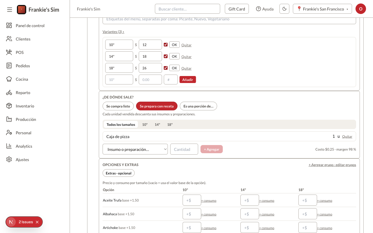The image size is (373, 233).
Task: Switch to the 18" size tab
Action: tap(170, 124)
